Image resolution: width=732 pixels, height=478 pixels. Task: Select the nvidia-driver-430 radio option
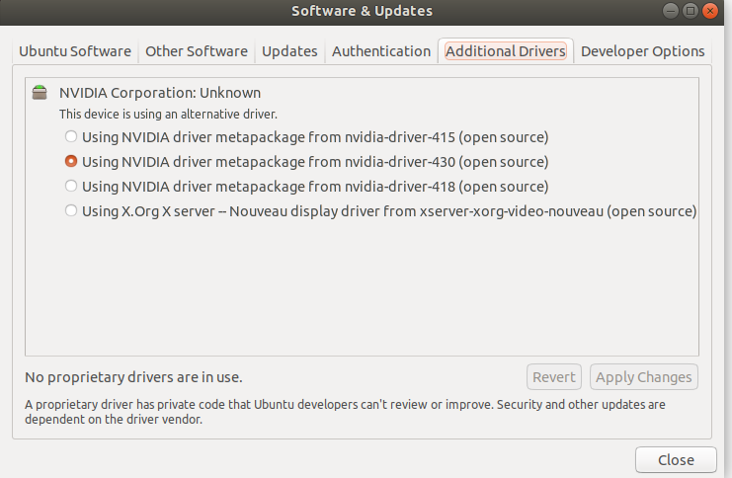click(70, 161)
